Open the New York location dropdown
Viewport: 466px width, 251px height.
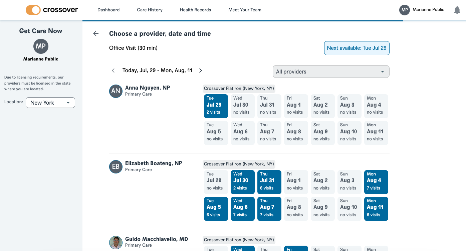[x=50, y=103]
